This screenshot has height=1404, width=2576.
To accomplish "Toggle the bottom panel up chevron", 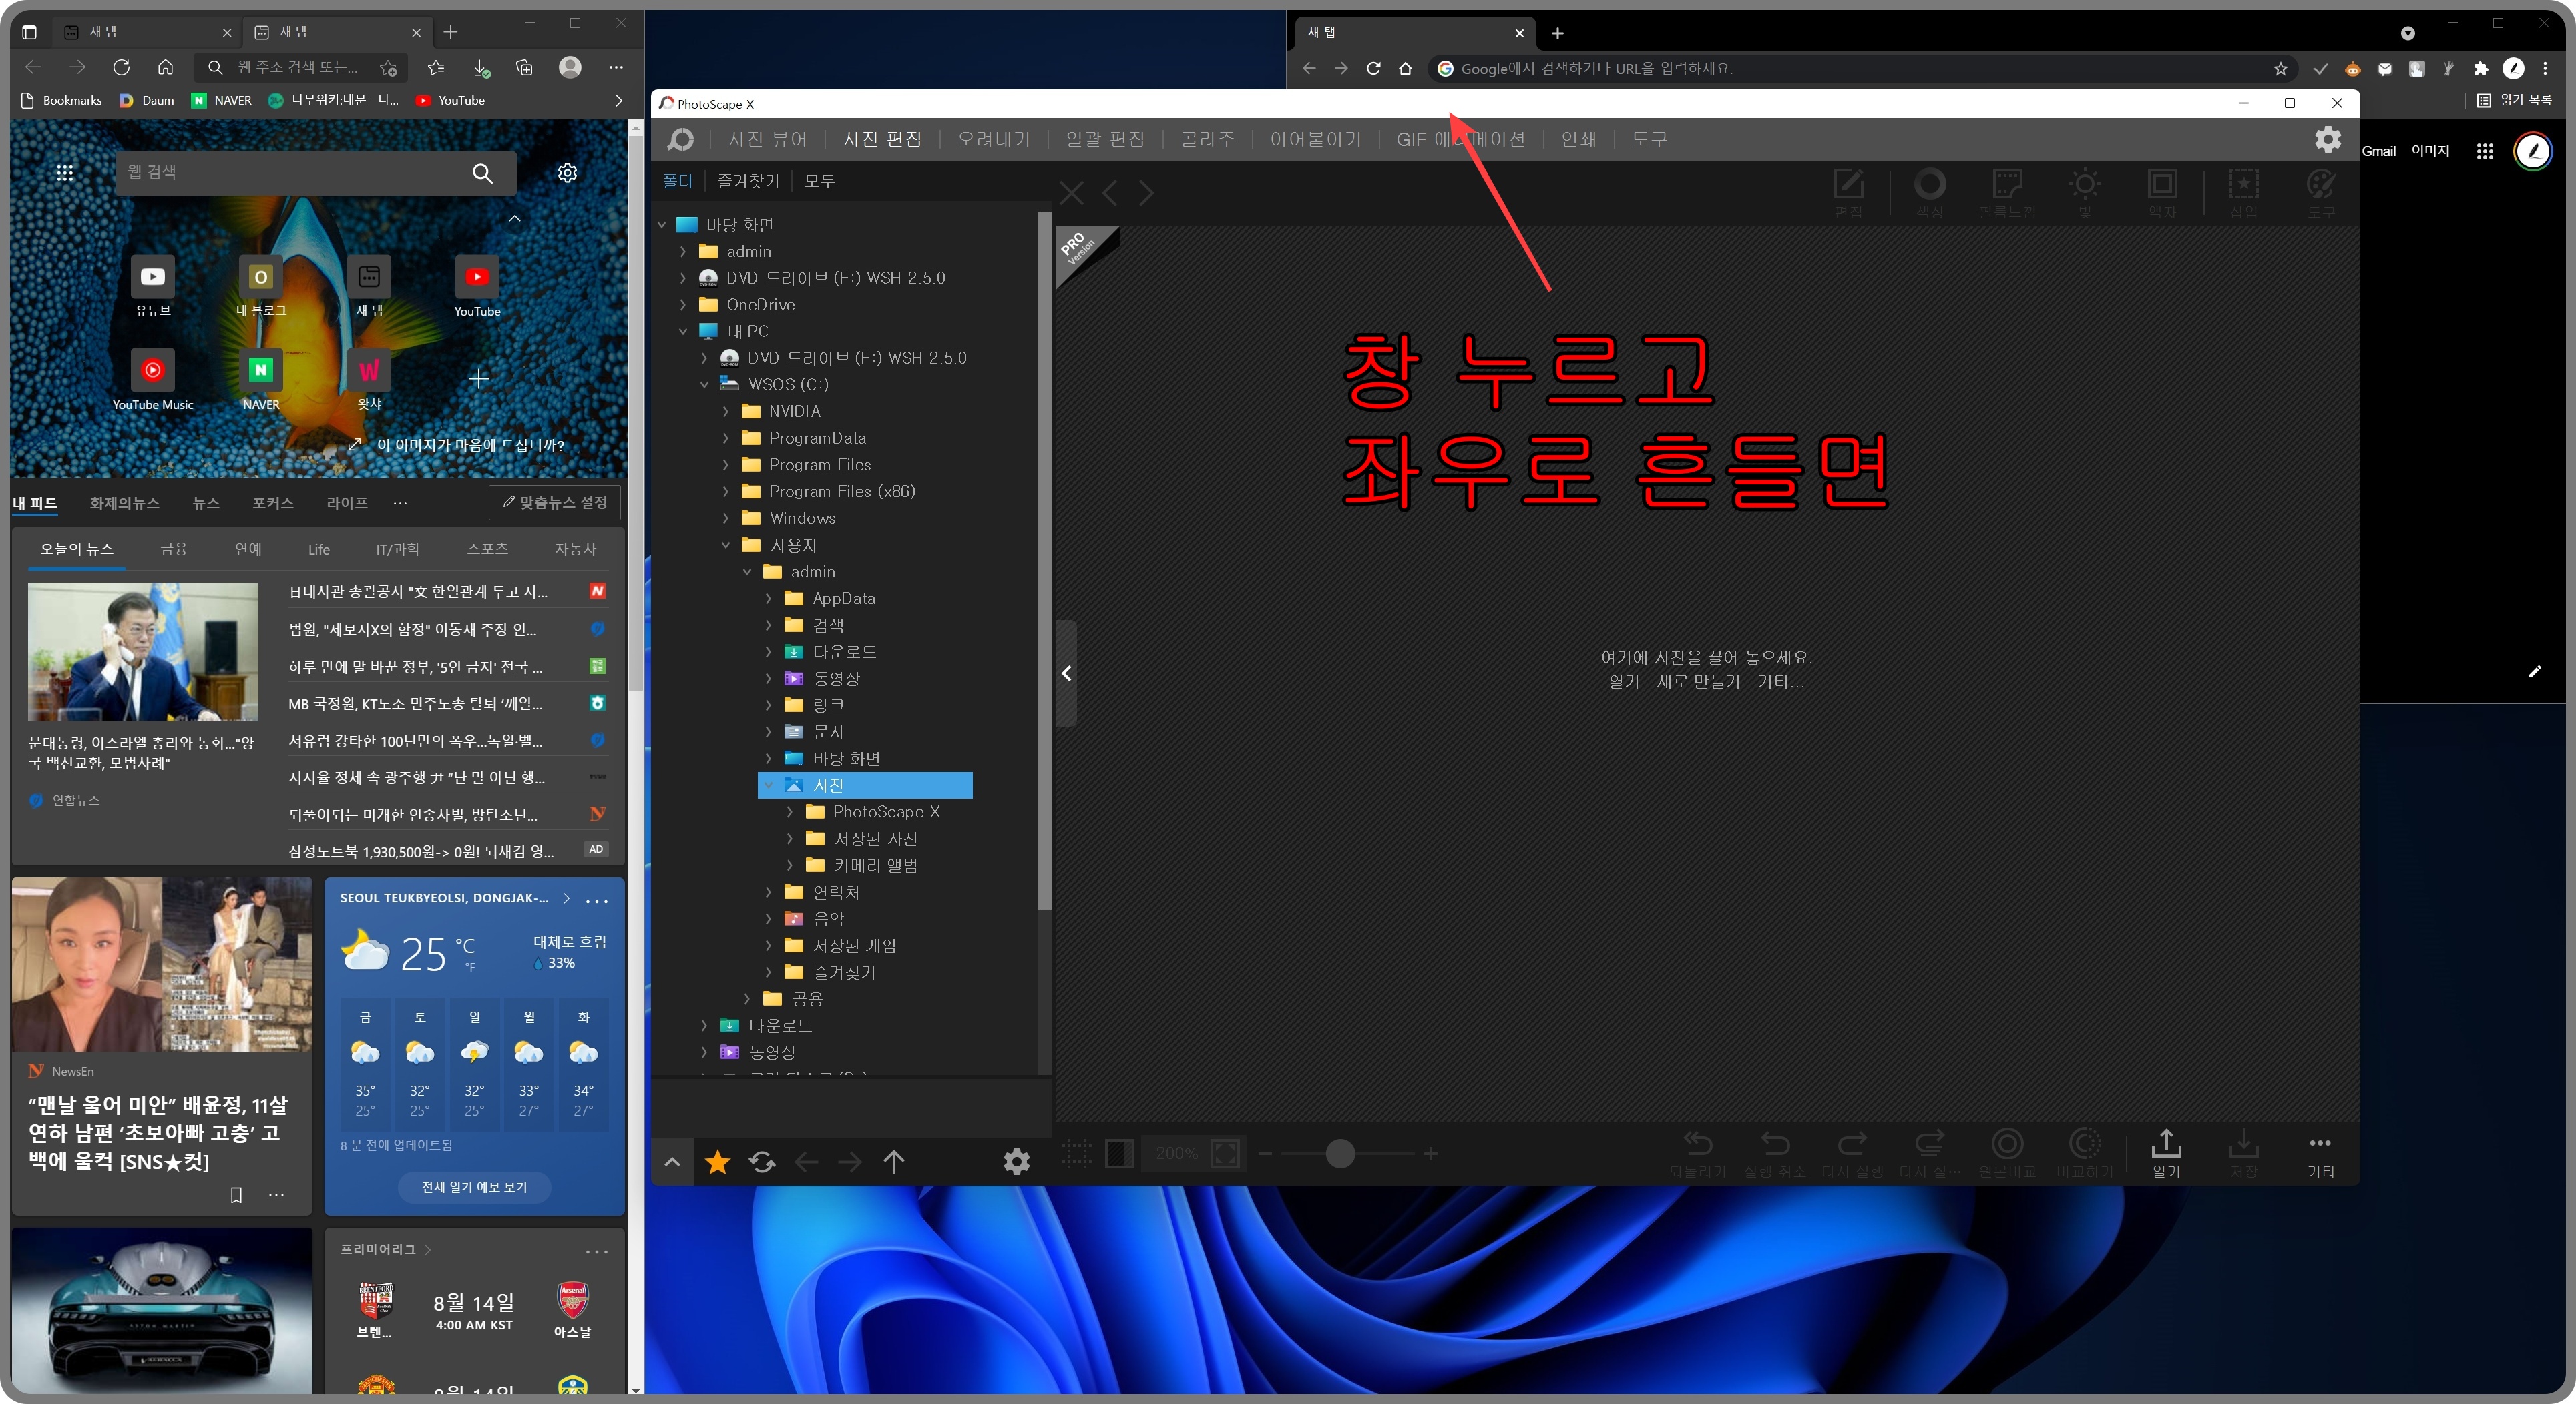I will [x=673, y=1161].
